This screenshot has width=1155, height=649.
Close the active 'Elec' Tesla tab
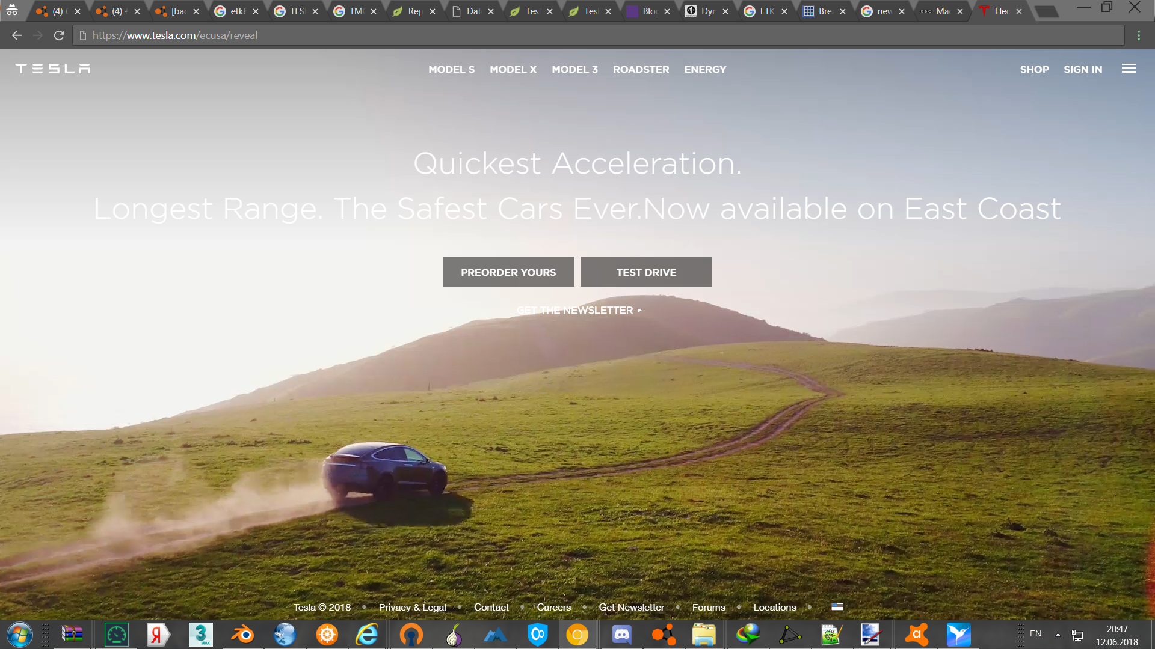[x=1019, y=11]
